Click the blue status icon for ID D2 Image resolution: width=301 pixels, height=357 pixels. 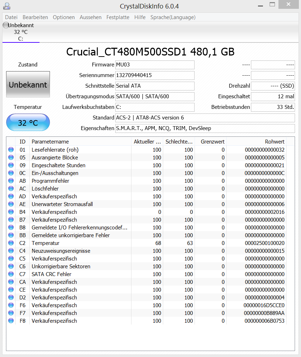[x=11, y=297]
